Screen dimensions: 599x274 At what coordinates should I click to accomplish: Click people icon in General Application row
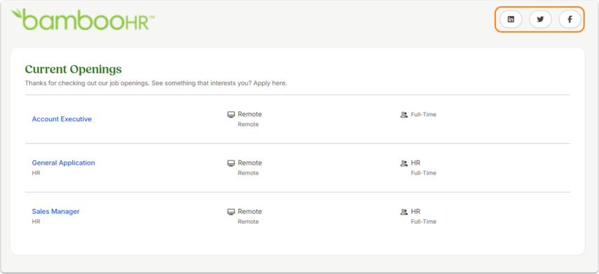coord(404,163)
